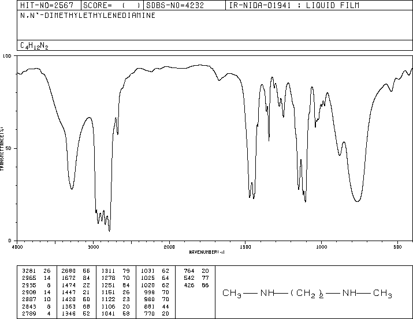Click the TRANSMITTANCE(%) axis title
The width and height of the screenshot is (413, 319).
click(x=2, y=149)
